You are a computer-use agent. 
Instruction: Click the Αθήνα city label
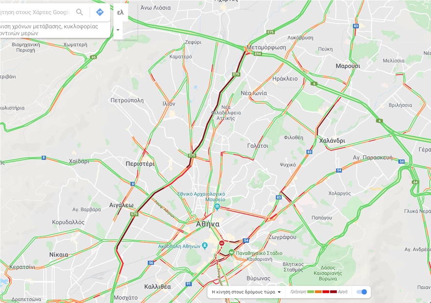[x=208, y=224]
